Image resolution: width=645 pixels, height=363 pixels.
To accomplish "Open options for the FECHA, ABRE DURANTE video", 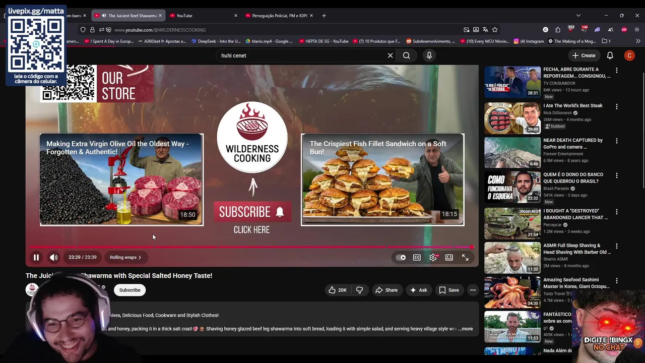I will 616,70.
